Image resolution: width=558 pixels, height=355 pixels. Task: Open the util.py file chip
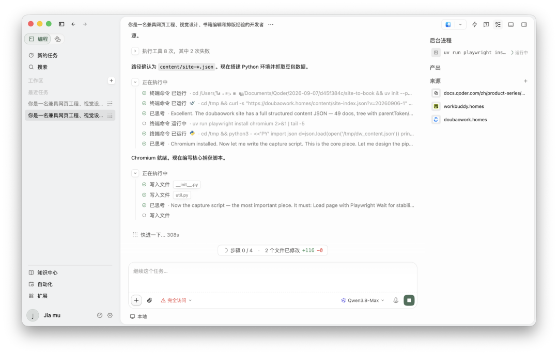click(182, 195)
